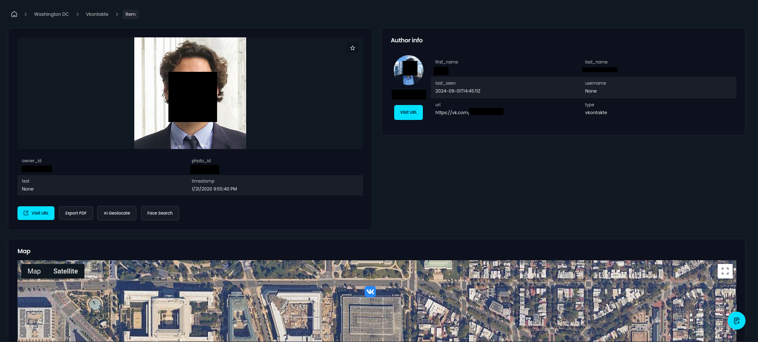Select last_seen value 2024-09-01T14:45:11Z

458,91
